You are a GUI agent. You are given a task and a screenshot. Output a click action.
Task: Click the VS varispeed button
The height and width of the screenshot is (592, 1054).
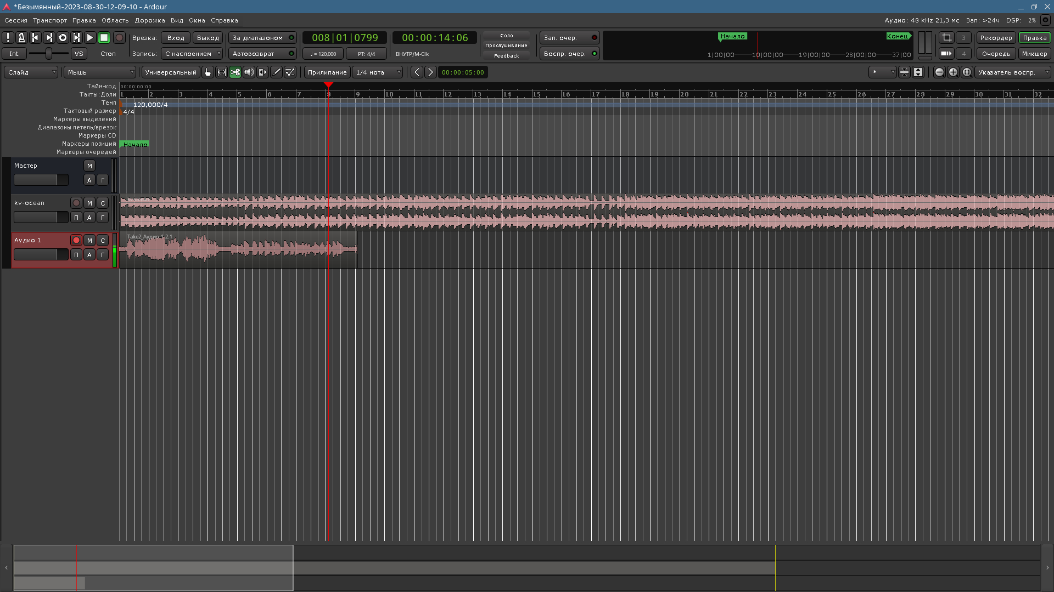coord(79,54)
